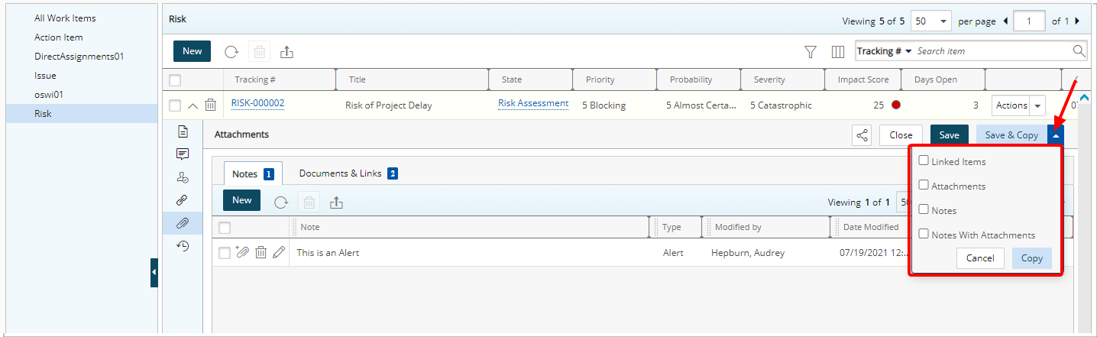Select Issue in the work items list

tap(45, 76)
